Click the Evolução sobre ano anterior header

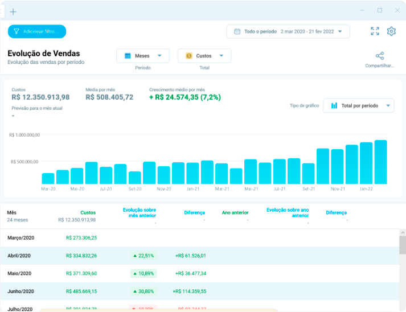pyautogui.click(x=288, y=212)
